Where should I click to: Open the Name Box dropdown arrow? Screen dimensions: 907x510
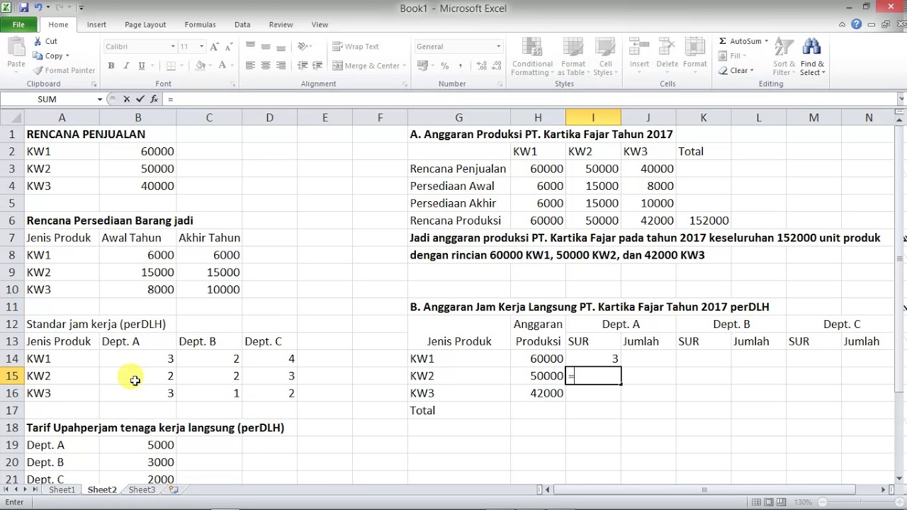[x=99, y=99]
